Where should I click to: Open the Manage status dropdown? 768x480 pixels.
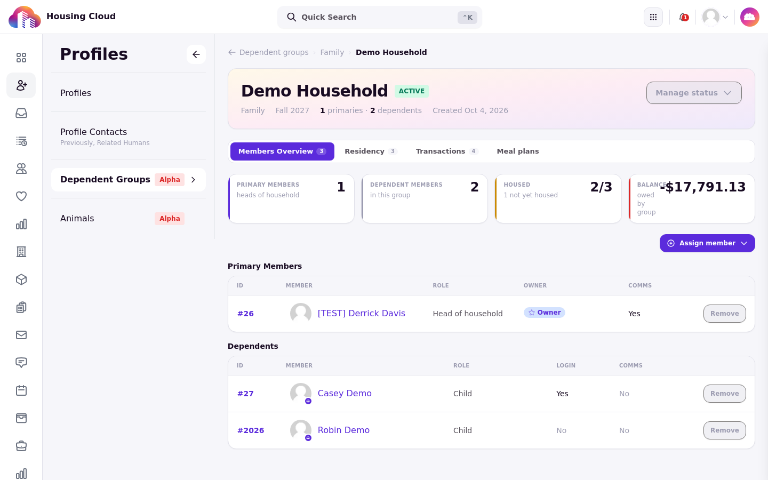click(694, 93)
